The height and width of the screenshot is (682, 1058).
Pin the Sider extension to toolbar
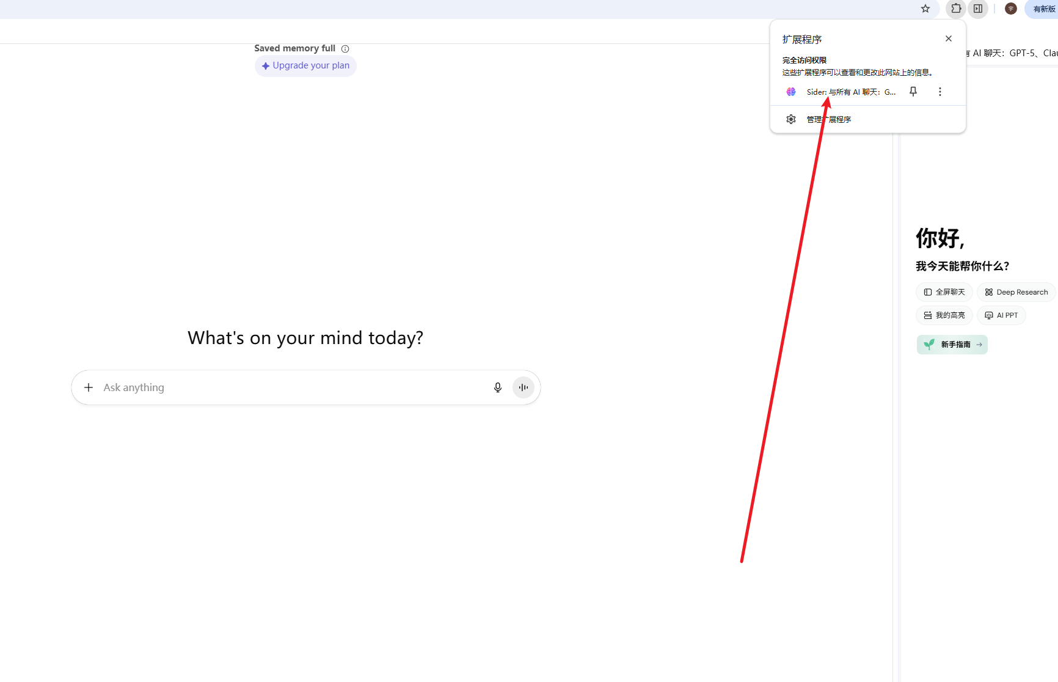(913, 92)
